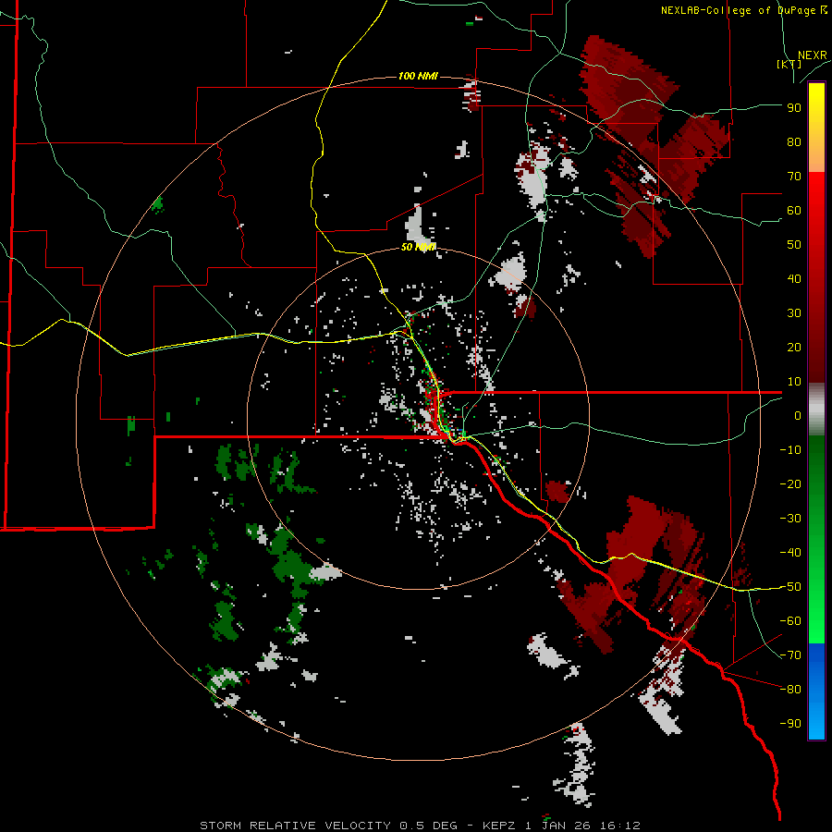
Task: Select the 70 knot scale value
Action: 794,177
